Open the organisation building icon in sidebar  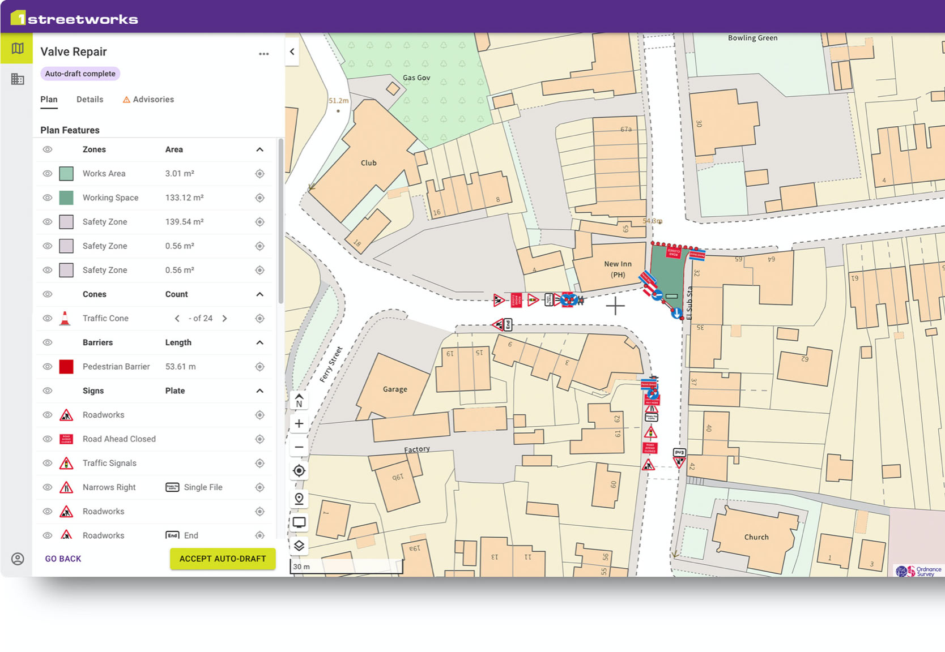(x=17, y=79)
